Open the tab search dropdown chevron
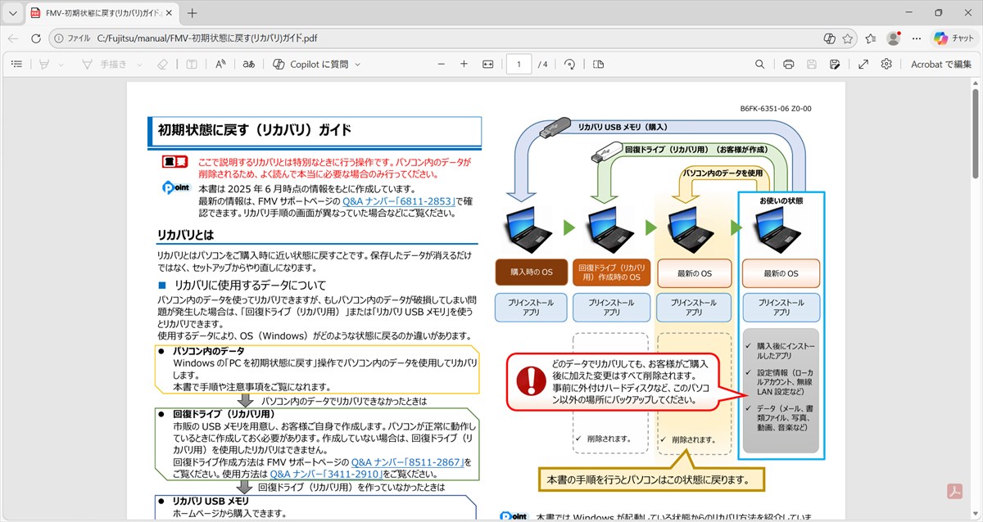Screen dimensions: 983x522 (12, 13)
